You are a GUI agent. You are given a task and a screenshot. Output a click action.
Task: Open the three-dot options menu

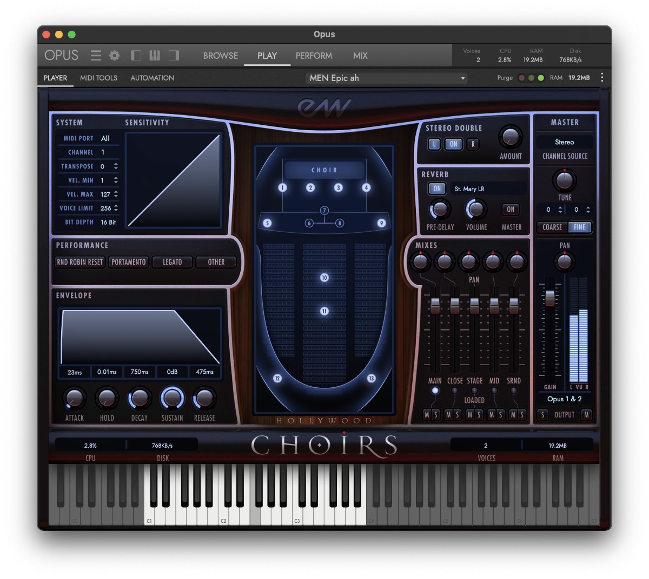[x=602, y=78]
